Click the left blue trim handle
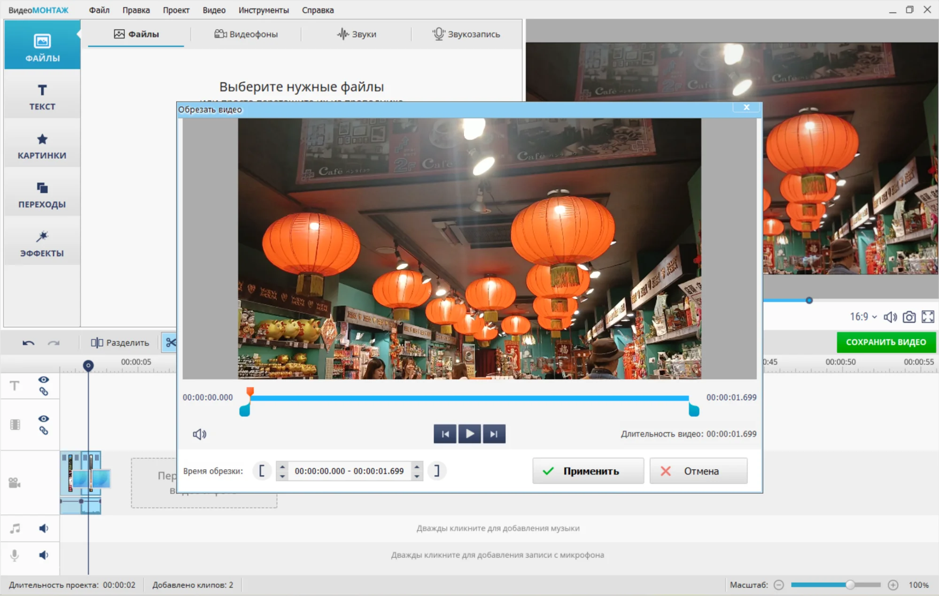 pos(245,410)
